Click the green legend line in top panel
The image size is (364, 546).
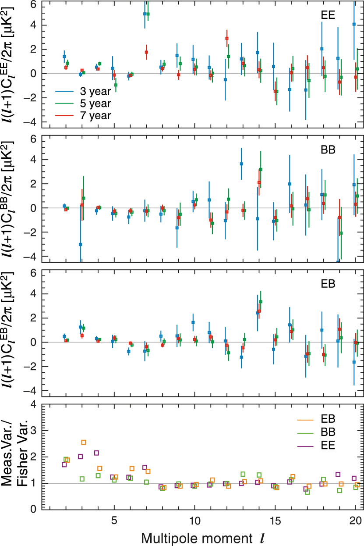click(x=64, y=103)
